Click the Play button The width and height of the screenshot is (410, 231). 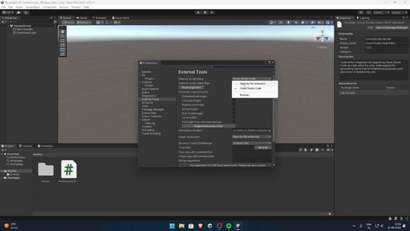click(x=198, y=12)
